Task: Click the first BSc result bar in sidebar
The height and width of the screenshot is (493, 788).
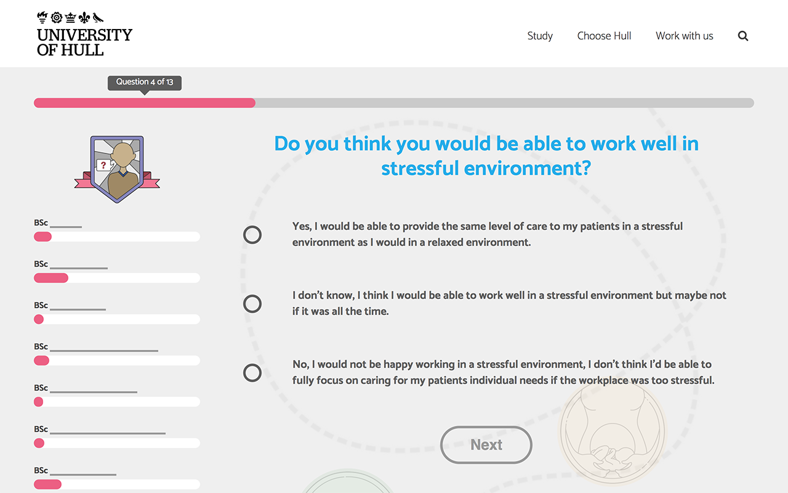Action: 116,236
